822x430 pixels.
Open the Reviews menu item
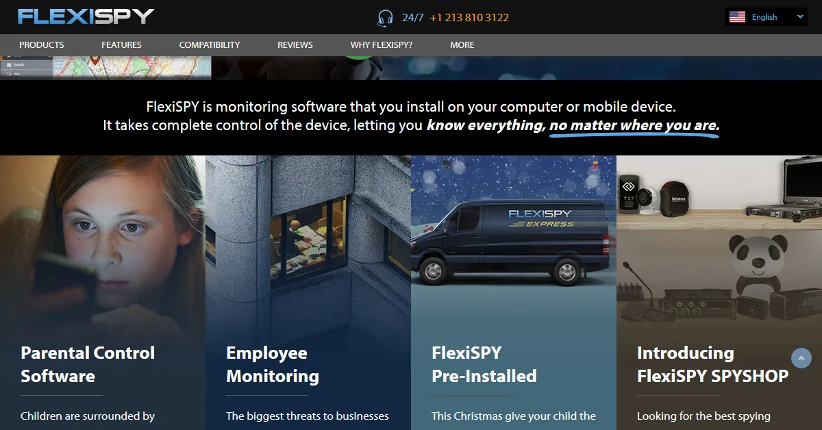pos(295,45)
